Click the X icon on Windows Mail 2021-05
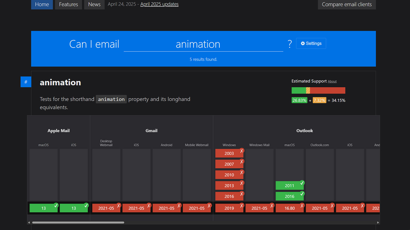 [272, 205]
